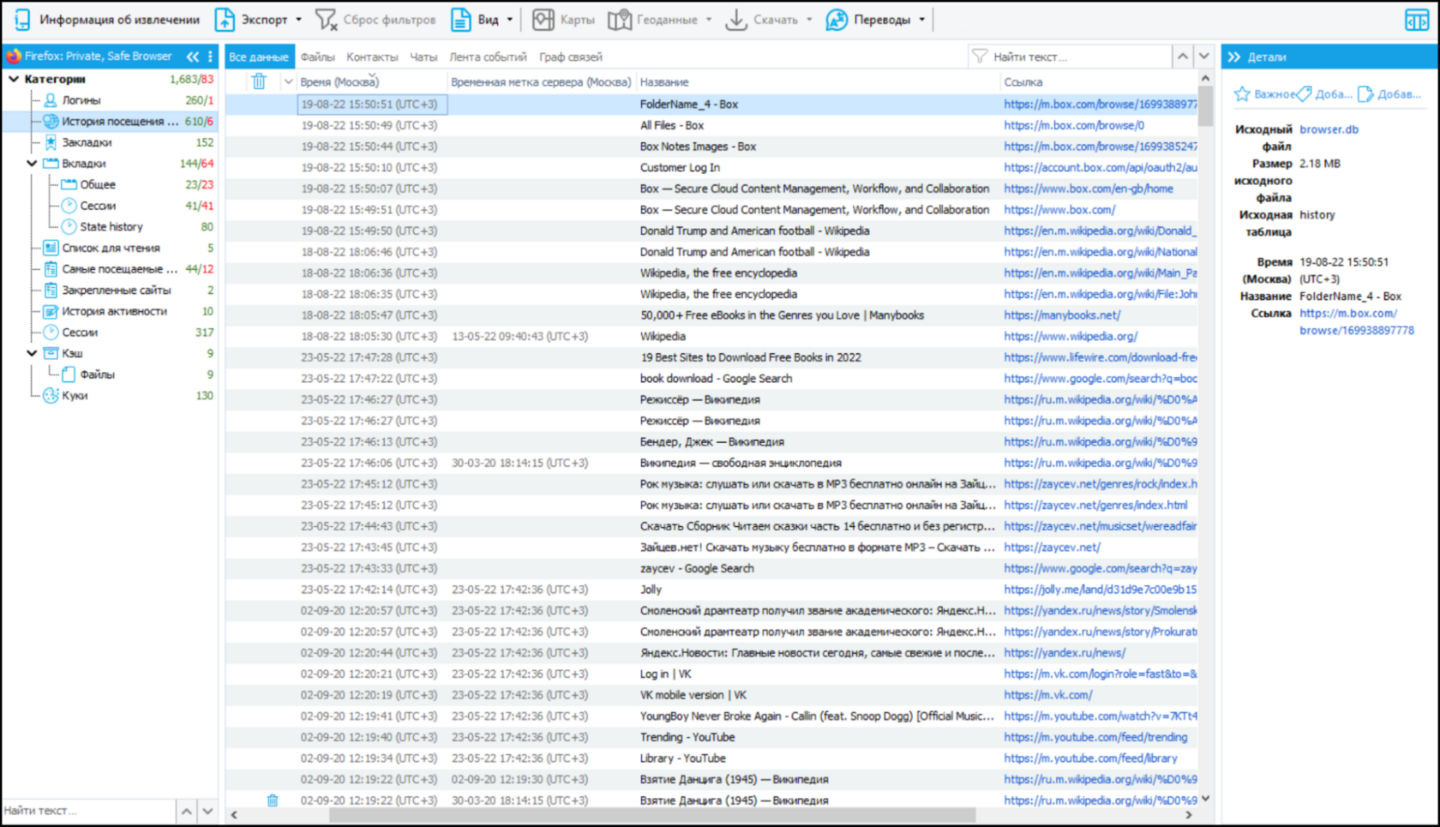Sort by the Название column header

[664, 82]
